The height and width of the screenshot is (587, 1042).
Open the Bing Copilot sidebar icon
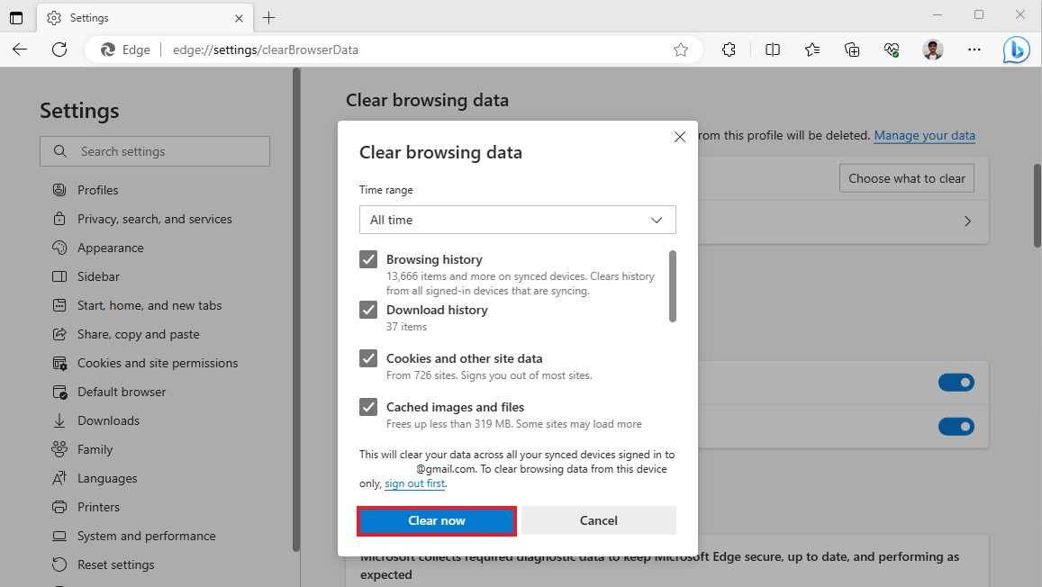click(x=1016, y=50)
